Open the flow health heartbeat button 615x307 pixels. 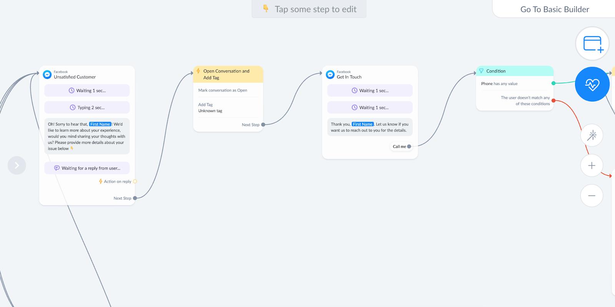coord(592,84)
